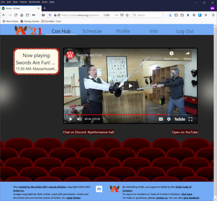Open the give feedback link

pos(191,198)
